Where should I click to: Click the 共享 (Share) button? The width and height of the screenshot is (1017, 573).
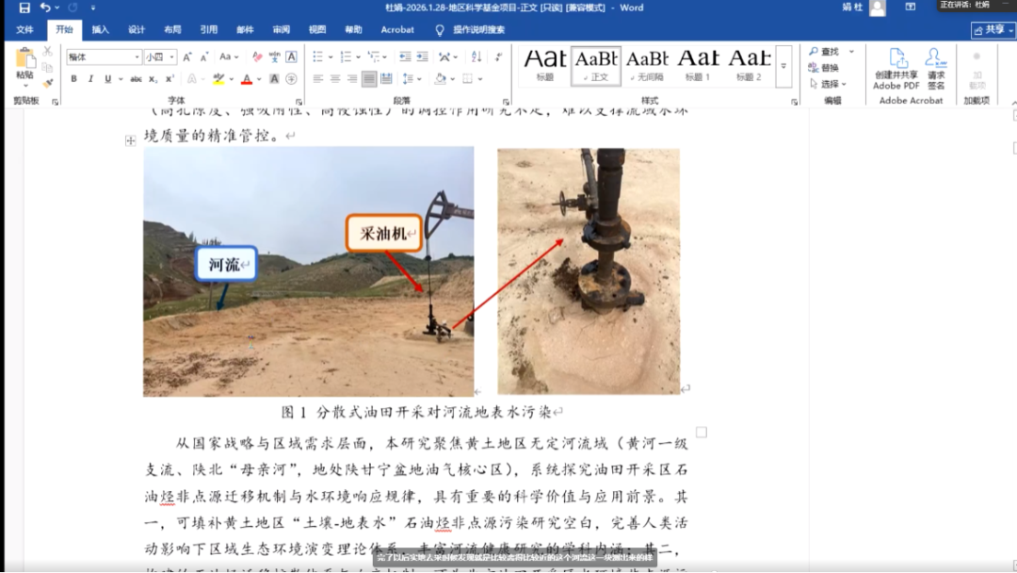(993, 30)
